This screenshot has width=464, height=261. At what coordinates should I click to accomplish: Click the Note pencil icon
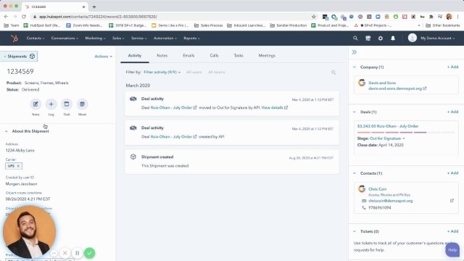pyautogui.click(x=36, y=104)
